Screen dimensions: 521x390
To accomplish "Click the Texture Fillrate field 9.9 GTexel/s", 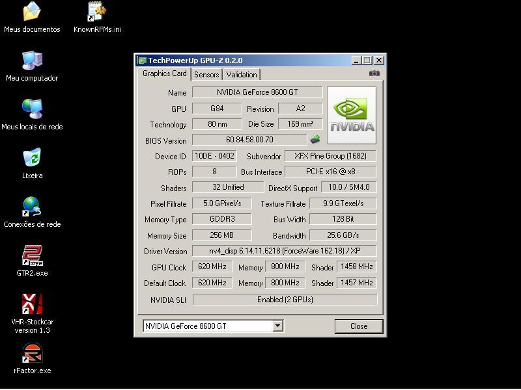I will pyautogui.click(x=343, y=203).
